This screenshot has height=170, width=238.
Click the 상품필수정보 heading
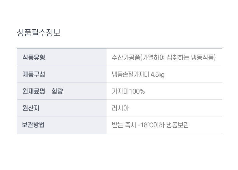point(38,33)
